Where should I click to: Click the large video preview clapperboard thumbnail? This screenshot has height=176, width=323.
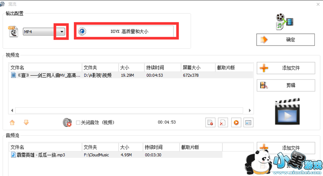tap(288, 111)
